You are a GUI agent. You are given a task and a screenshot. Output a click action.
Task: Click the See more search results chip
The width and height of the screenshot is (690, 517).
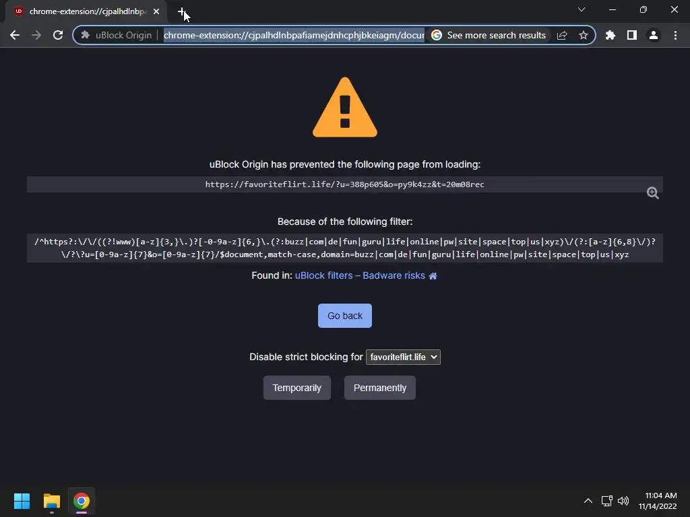pyautogui.click(x=489, y=35)
